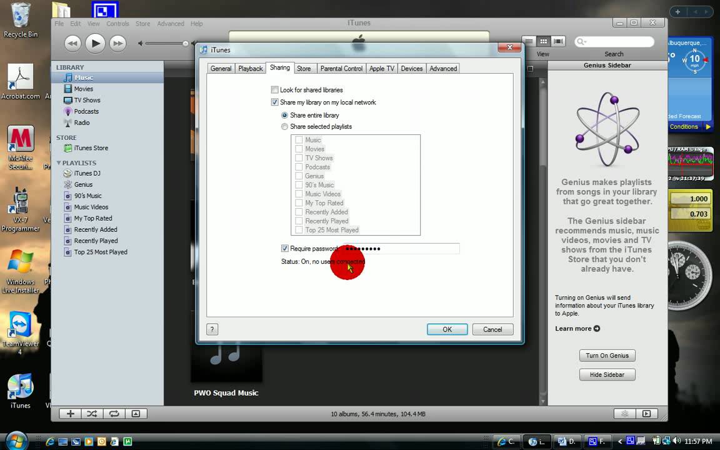This screenshot has height=450, width=720.
Task: Toggle the shuffle button at bottom
Action: (92, 414)
